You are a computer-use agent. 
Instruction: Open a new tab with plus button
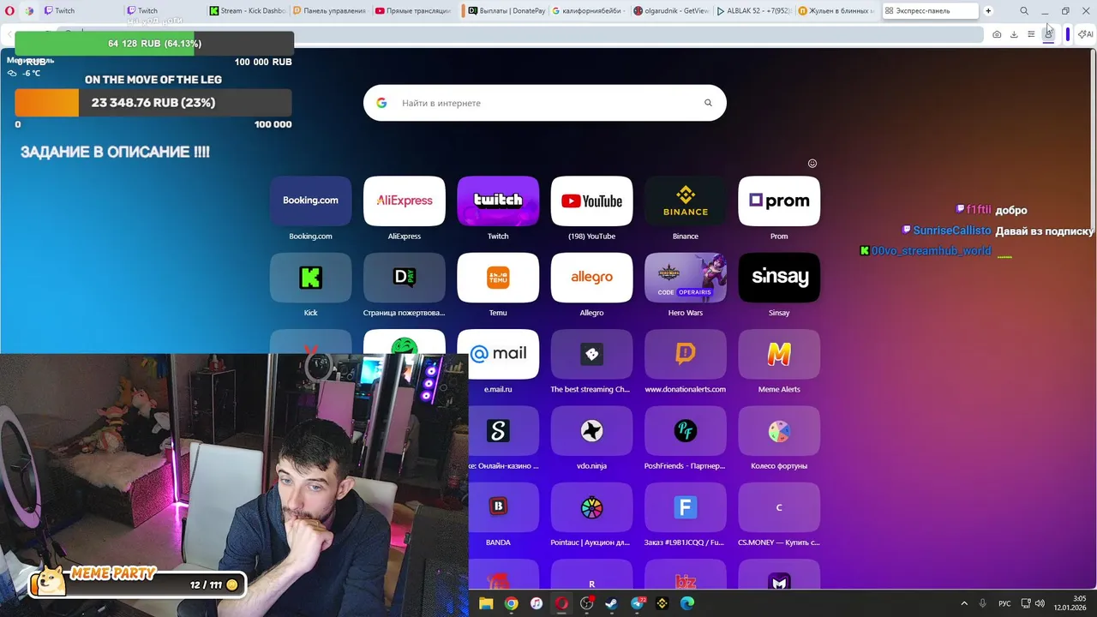point(988,11)
